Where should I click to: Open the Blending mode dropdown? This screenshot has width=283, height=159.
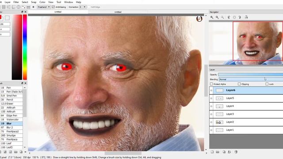[x=251, y=79]
